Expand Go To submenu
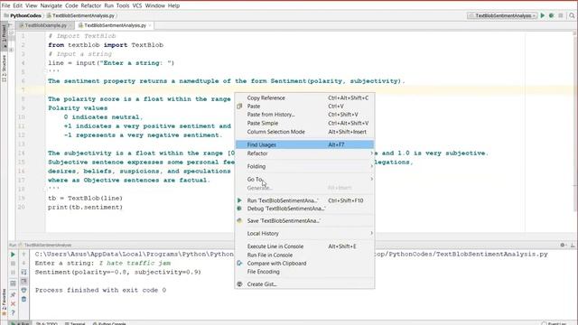Screen dimensions: 578x325 [x=305, y=179]
